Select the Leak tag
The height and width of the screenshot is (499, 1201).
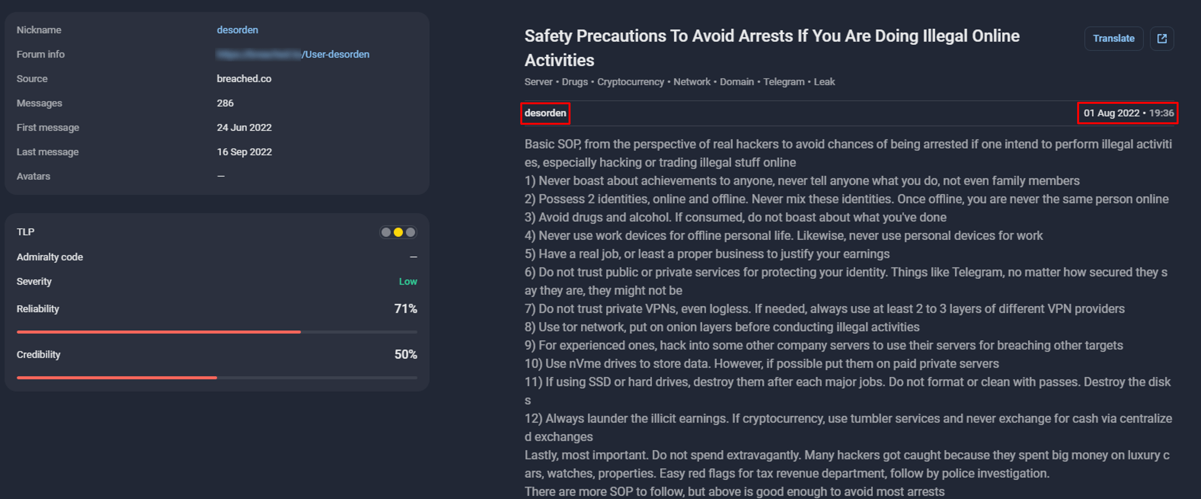pos(825,81)
